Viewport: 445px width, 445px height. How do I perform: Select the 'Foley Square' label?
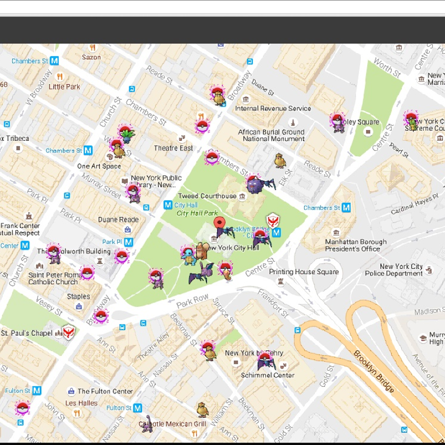(x=360, y=122)
